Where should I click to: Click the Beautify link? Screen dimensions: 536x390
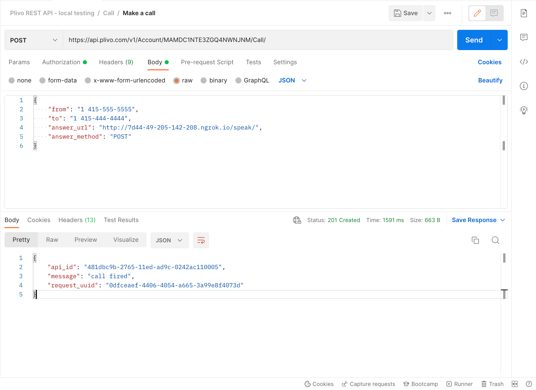coord(490,80)
